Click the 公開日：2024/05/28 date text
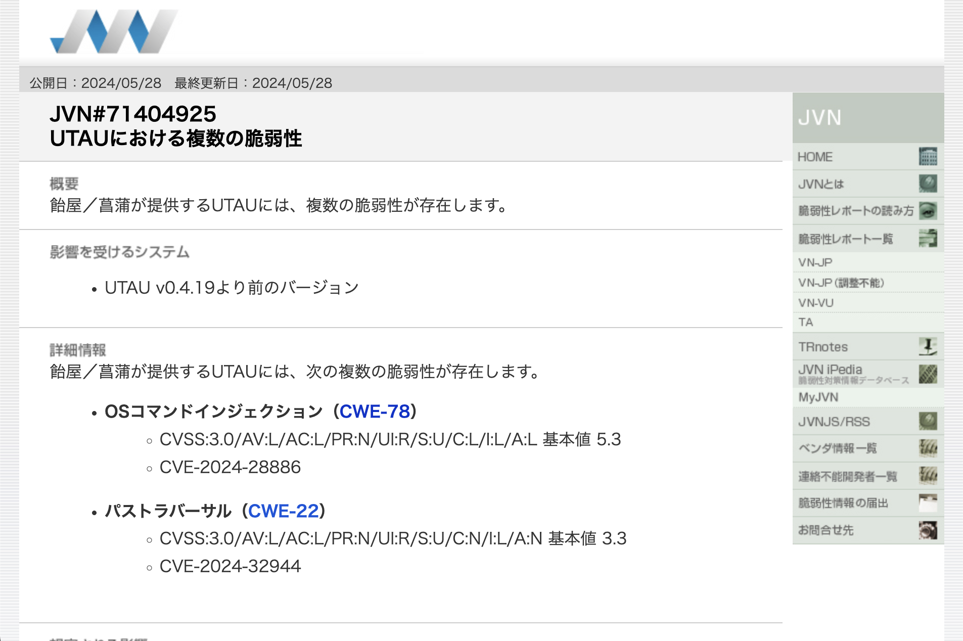Image resolution: width=963 pixels, height=641 pixels. [x=96, y=83]
